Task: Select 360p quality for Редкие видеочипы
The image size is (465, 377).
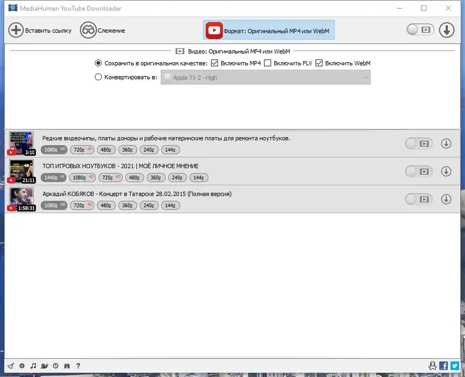Action: 127,150
